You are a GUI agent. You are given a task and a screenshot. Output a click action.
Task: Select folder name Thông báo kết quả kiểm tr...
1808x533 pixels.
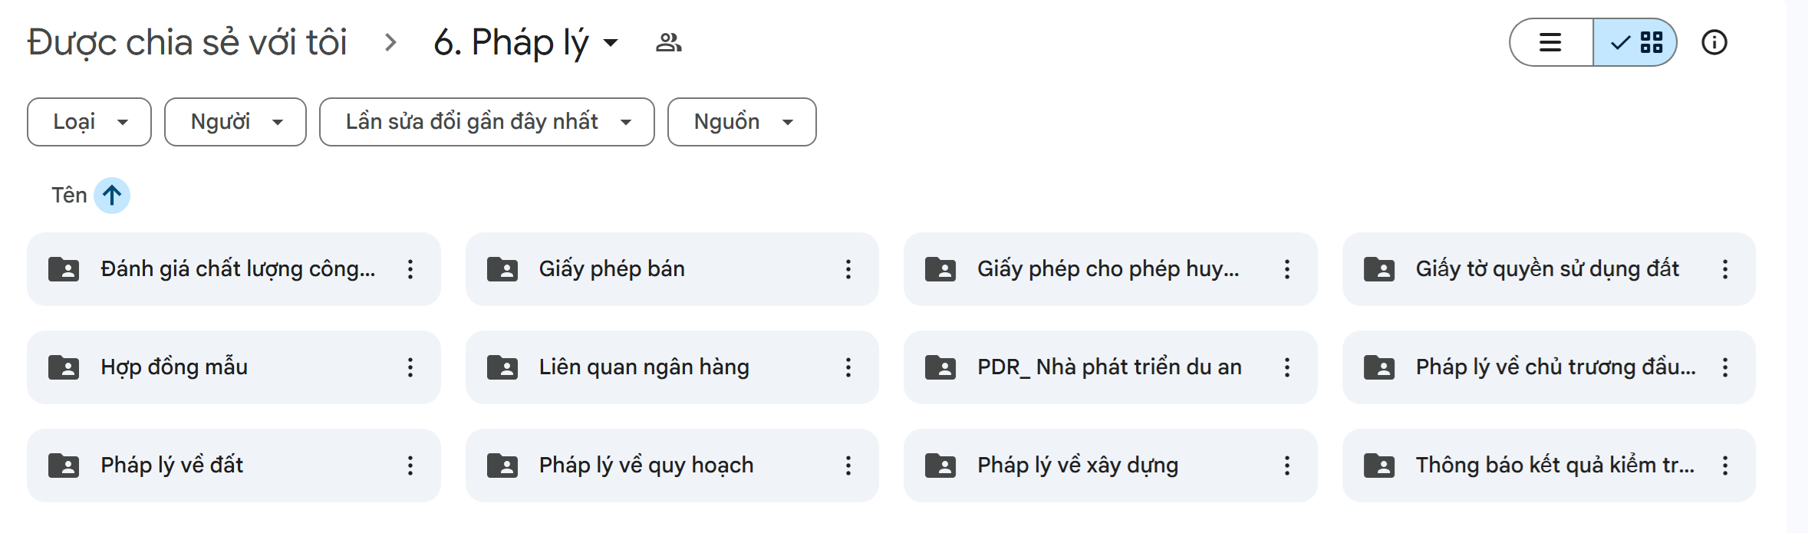point(1556,466)
